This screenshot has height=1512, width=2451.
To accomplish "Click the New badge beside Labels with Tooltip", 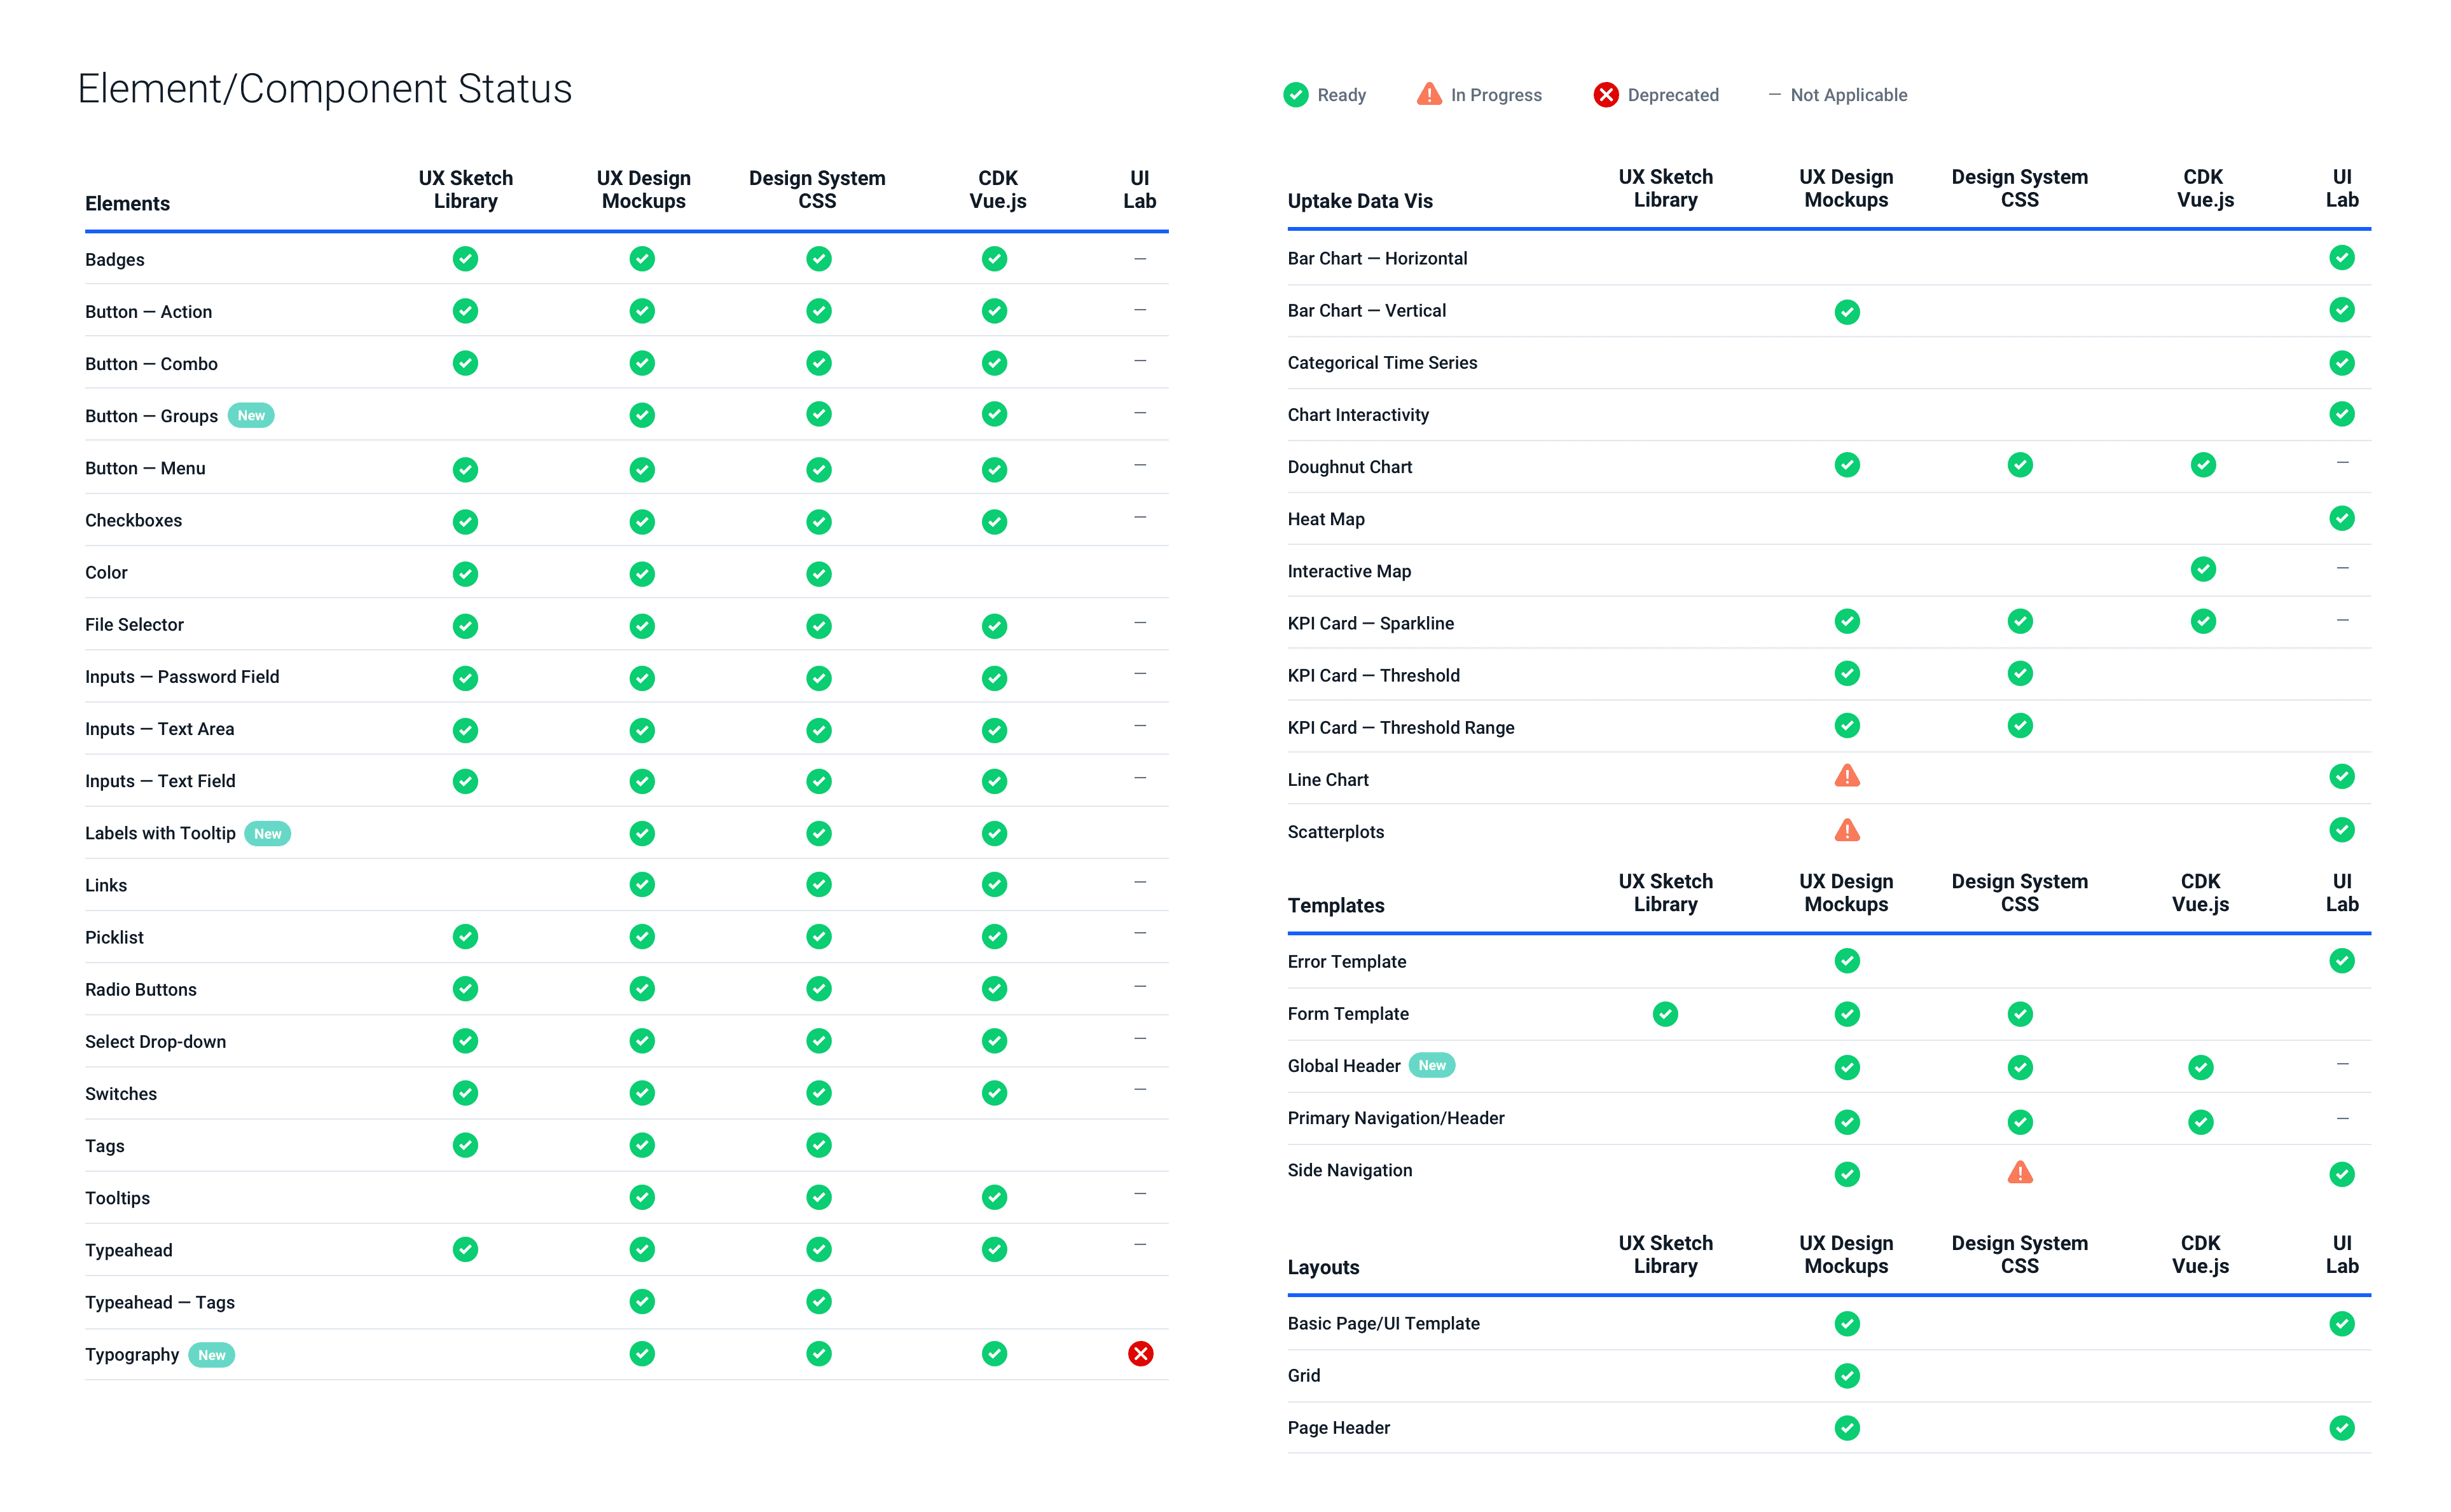I will (267, 833).
